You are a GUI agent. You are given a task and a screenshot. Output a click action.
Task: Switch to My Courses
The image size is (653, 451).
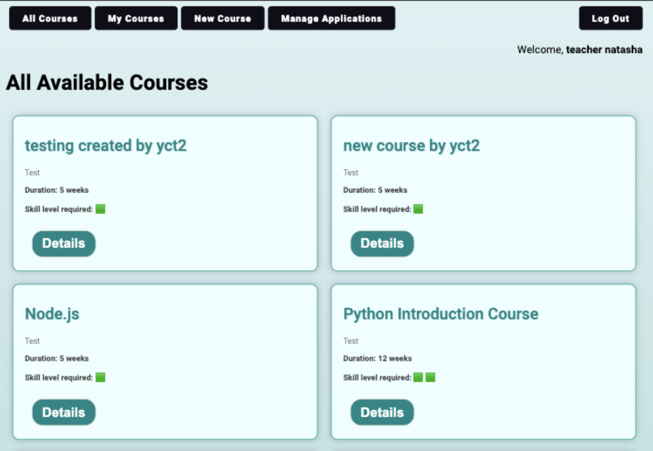point(136,18)
